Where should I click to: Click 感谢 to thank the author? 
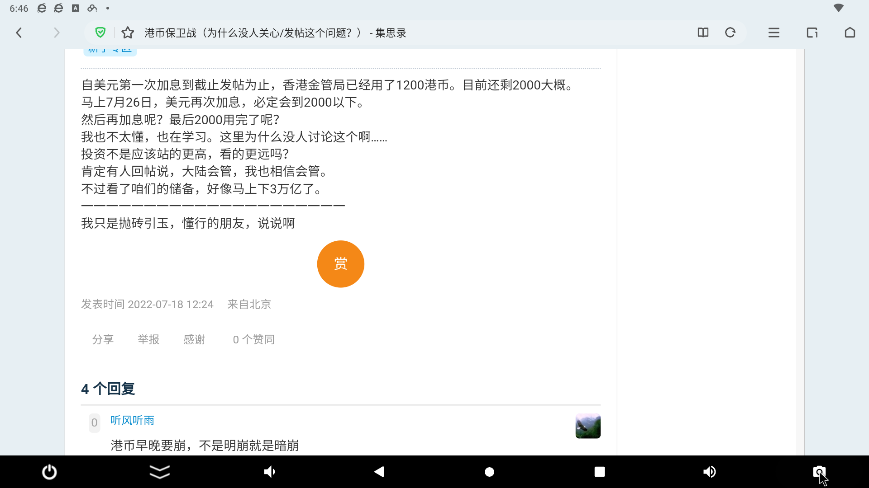(x=194, y=339)
